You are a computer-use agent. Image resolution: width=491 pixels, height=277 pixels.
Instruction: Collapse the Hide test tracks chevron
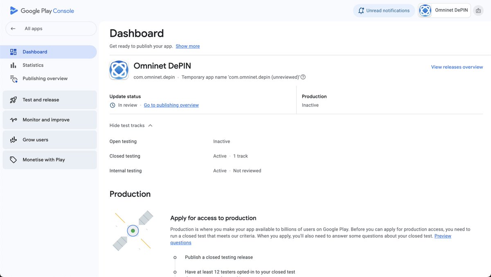[x=150, y=126]
